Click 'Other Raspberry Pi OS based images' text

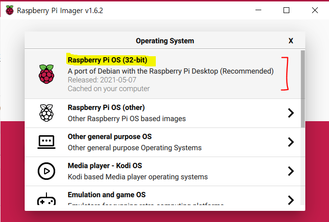(127, 119)
